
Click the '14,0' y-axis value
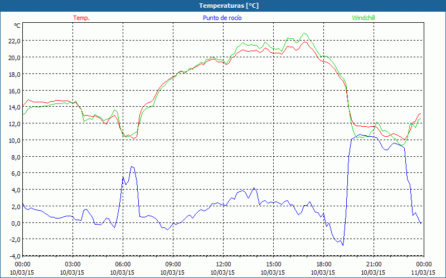tap(15, 107)
